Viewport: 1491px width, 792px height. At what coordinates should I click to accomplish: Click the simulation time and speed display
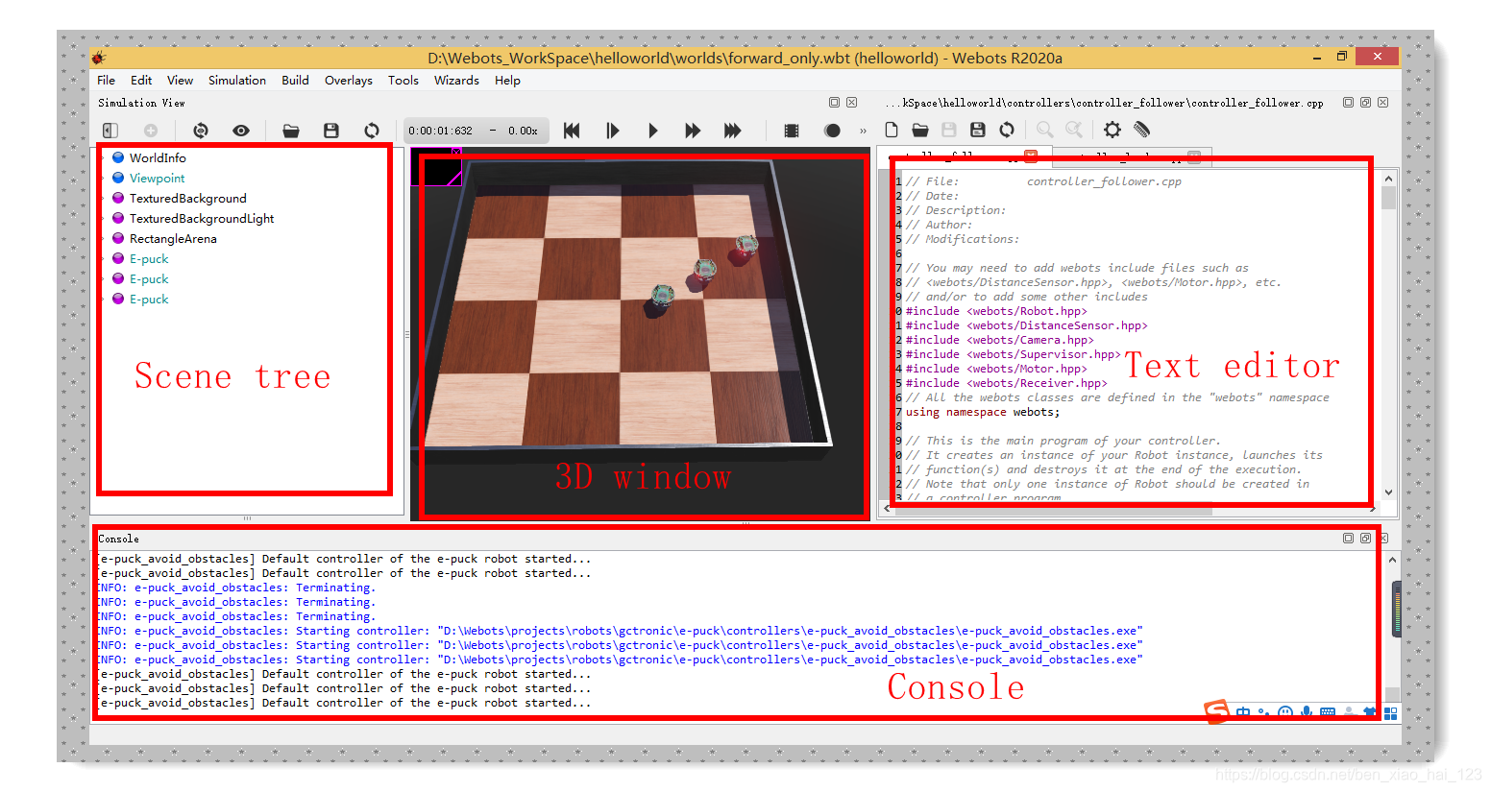tap(476, 131)
